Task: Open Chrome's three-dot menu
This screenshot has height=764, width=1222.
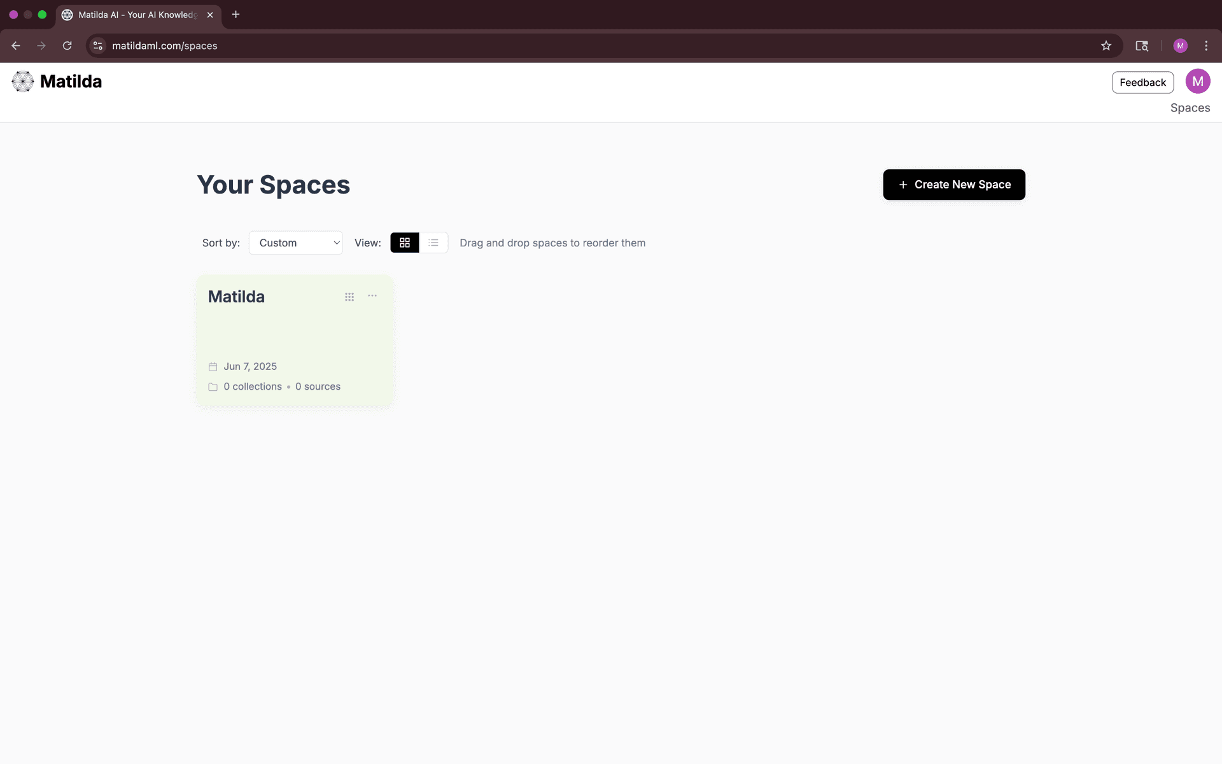Action: click(x=1207, y=45)
